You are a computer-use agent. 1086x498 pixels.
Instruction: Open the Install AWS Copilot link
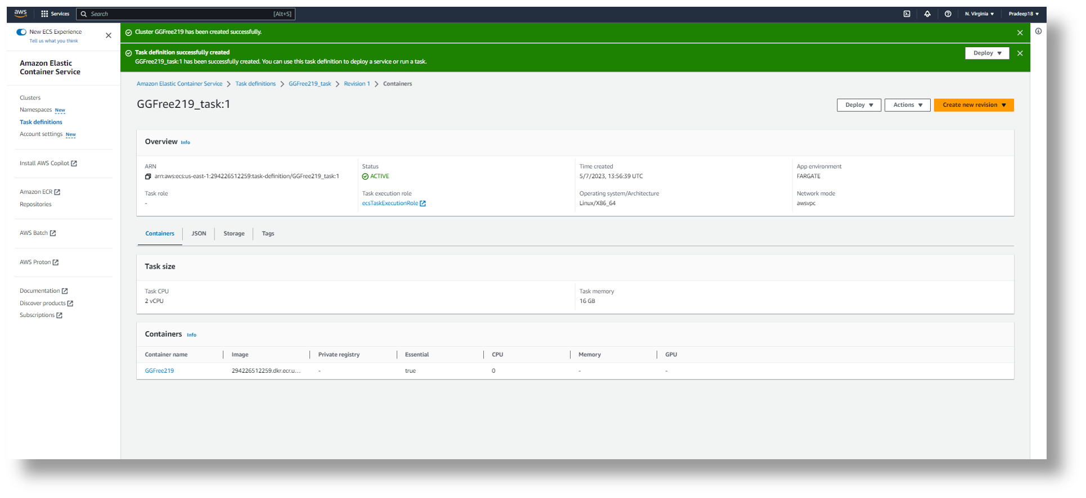click(44, 164)
